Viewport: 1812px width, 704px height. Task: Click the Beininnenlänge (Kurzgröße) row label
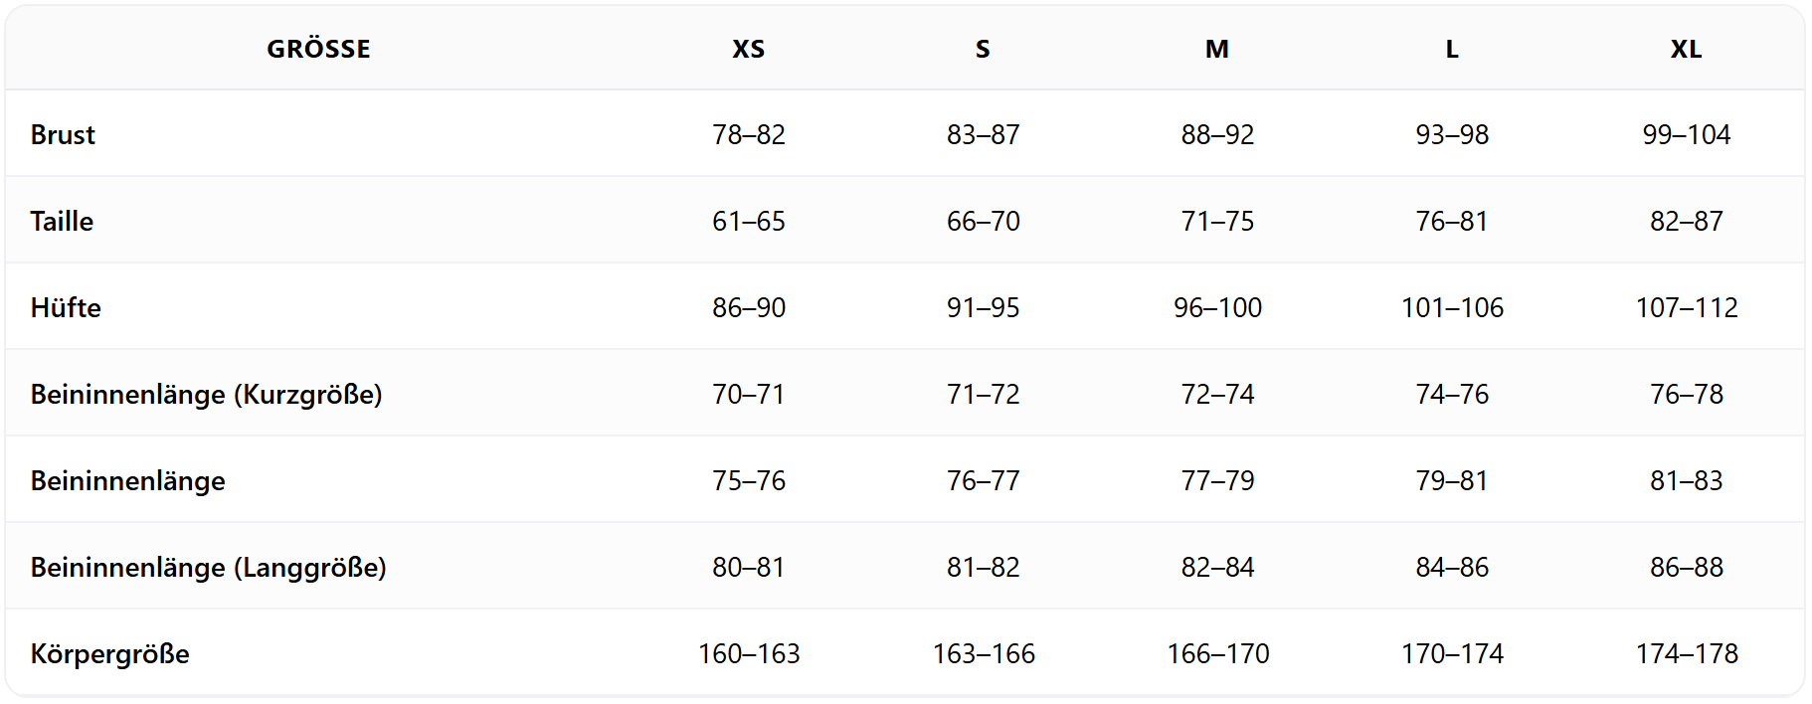[x=206, y=394]
